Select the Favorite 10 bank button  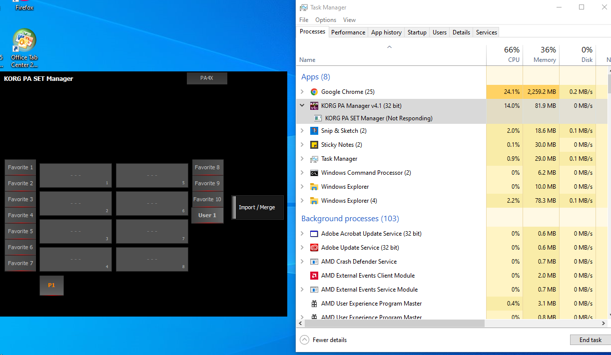tap(207, 199)
